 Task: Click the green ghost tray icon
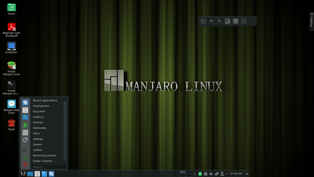[x=200, y=174]
